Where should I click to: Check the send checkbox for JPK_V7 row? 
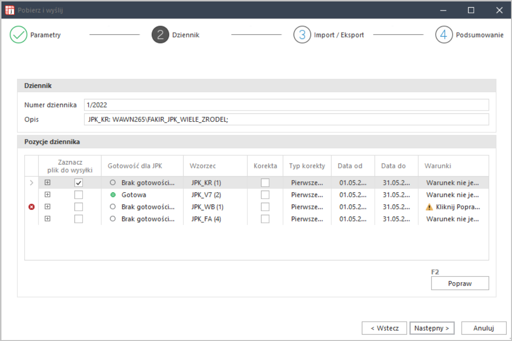(78, 195)
